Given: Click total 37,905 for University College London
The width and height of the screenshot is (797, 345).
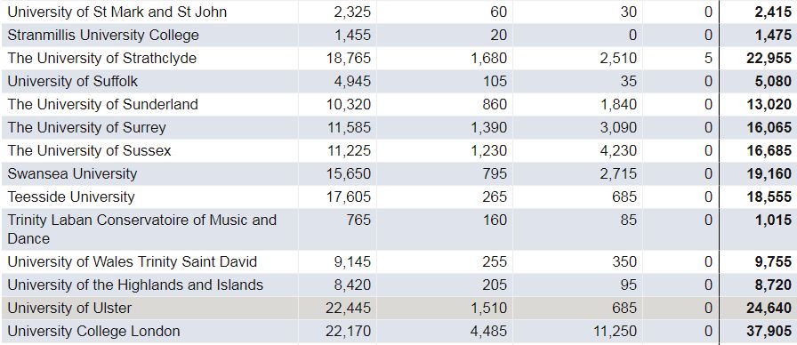Looking at the screenshot, I should tap(769, 332).
